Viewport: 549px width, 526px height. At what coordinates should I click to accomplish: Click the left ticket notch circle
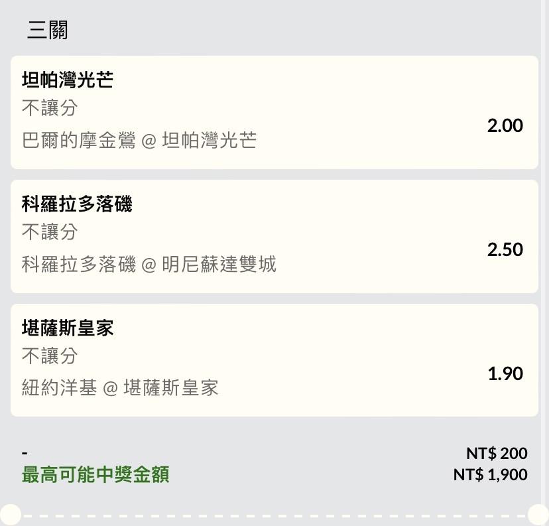(10, 515)
